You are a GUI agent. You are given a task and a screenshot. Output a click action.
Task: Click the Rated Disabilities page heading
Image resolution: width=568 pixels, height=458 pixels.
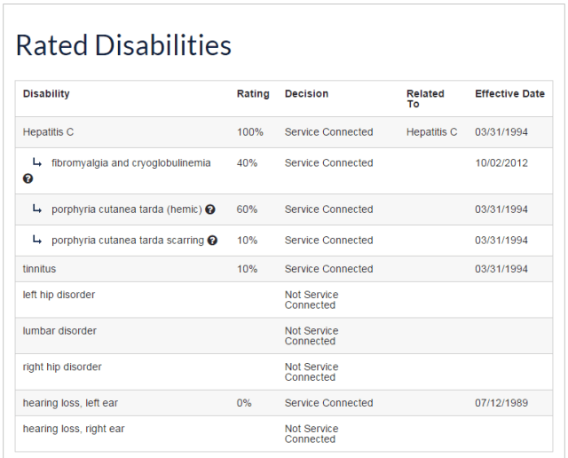coord(123,46)
